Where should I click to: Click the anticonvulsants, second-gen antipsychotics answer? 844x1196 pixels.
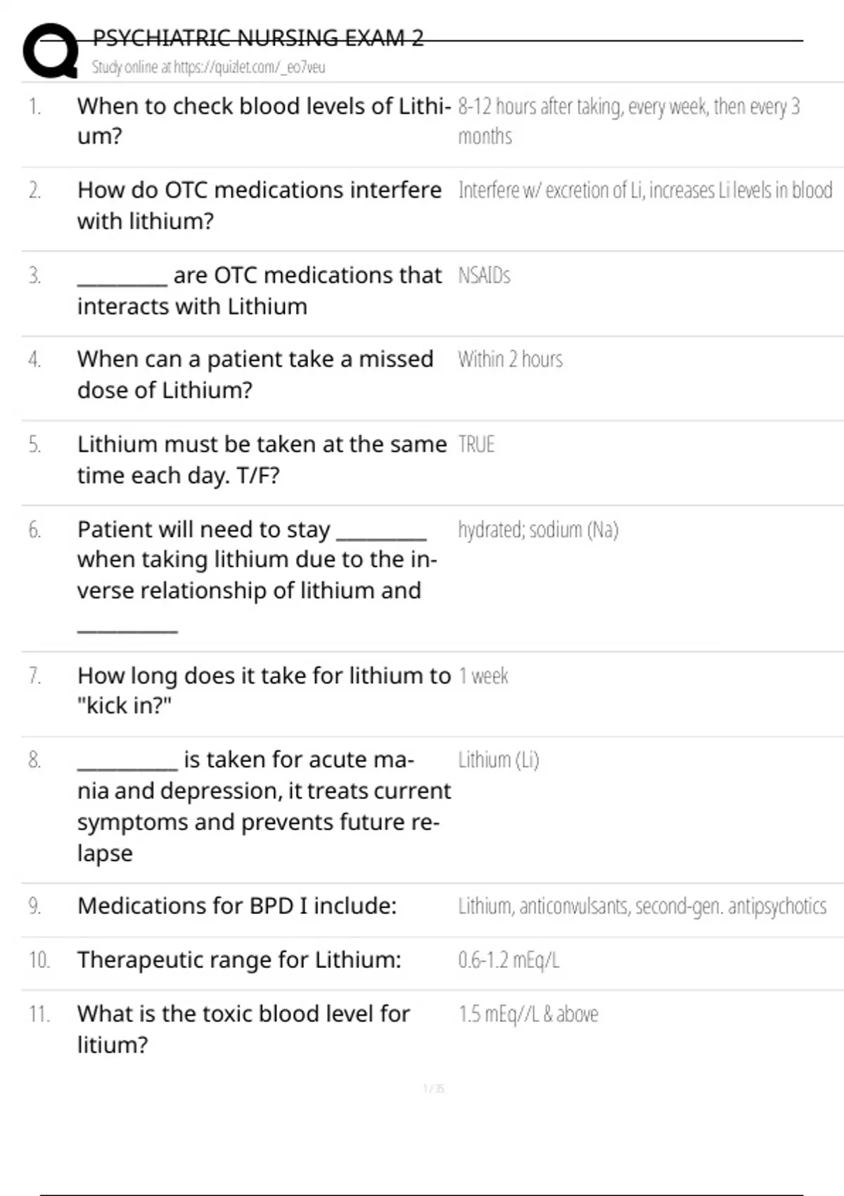click(x=642, y=906)
